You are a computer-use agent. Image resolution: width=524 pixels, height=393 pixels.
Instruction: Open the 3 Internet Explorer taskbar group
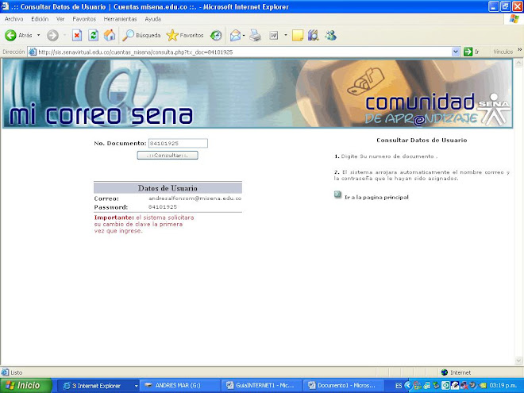tap(100, 386)
